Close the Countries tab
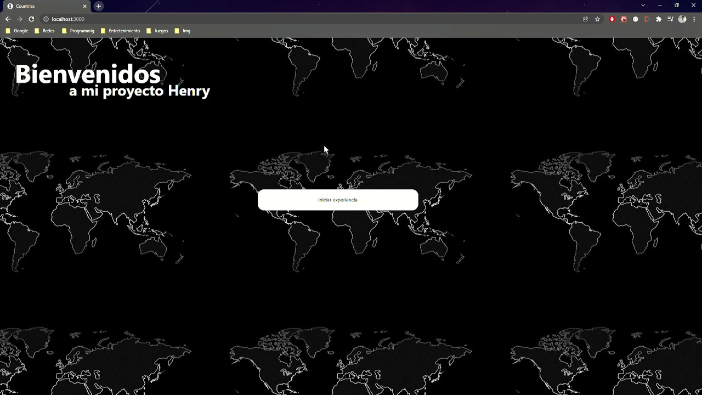 84,6
